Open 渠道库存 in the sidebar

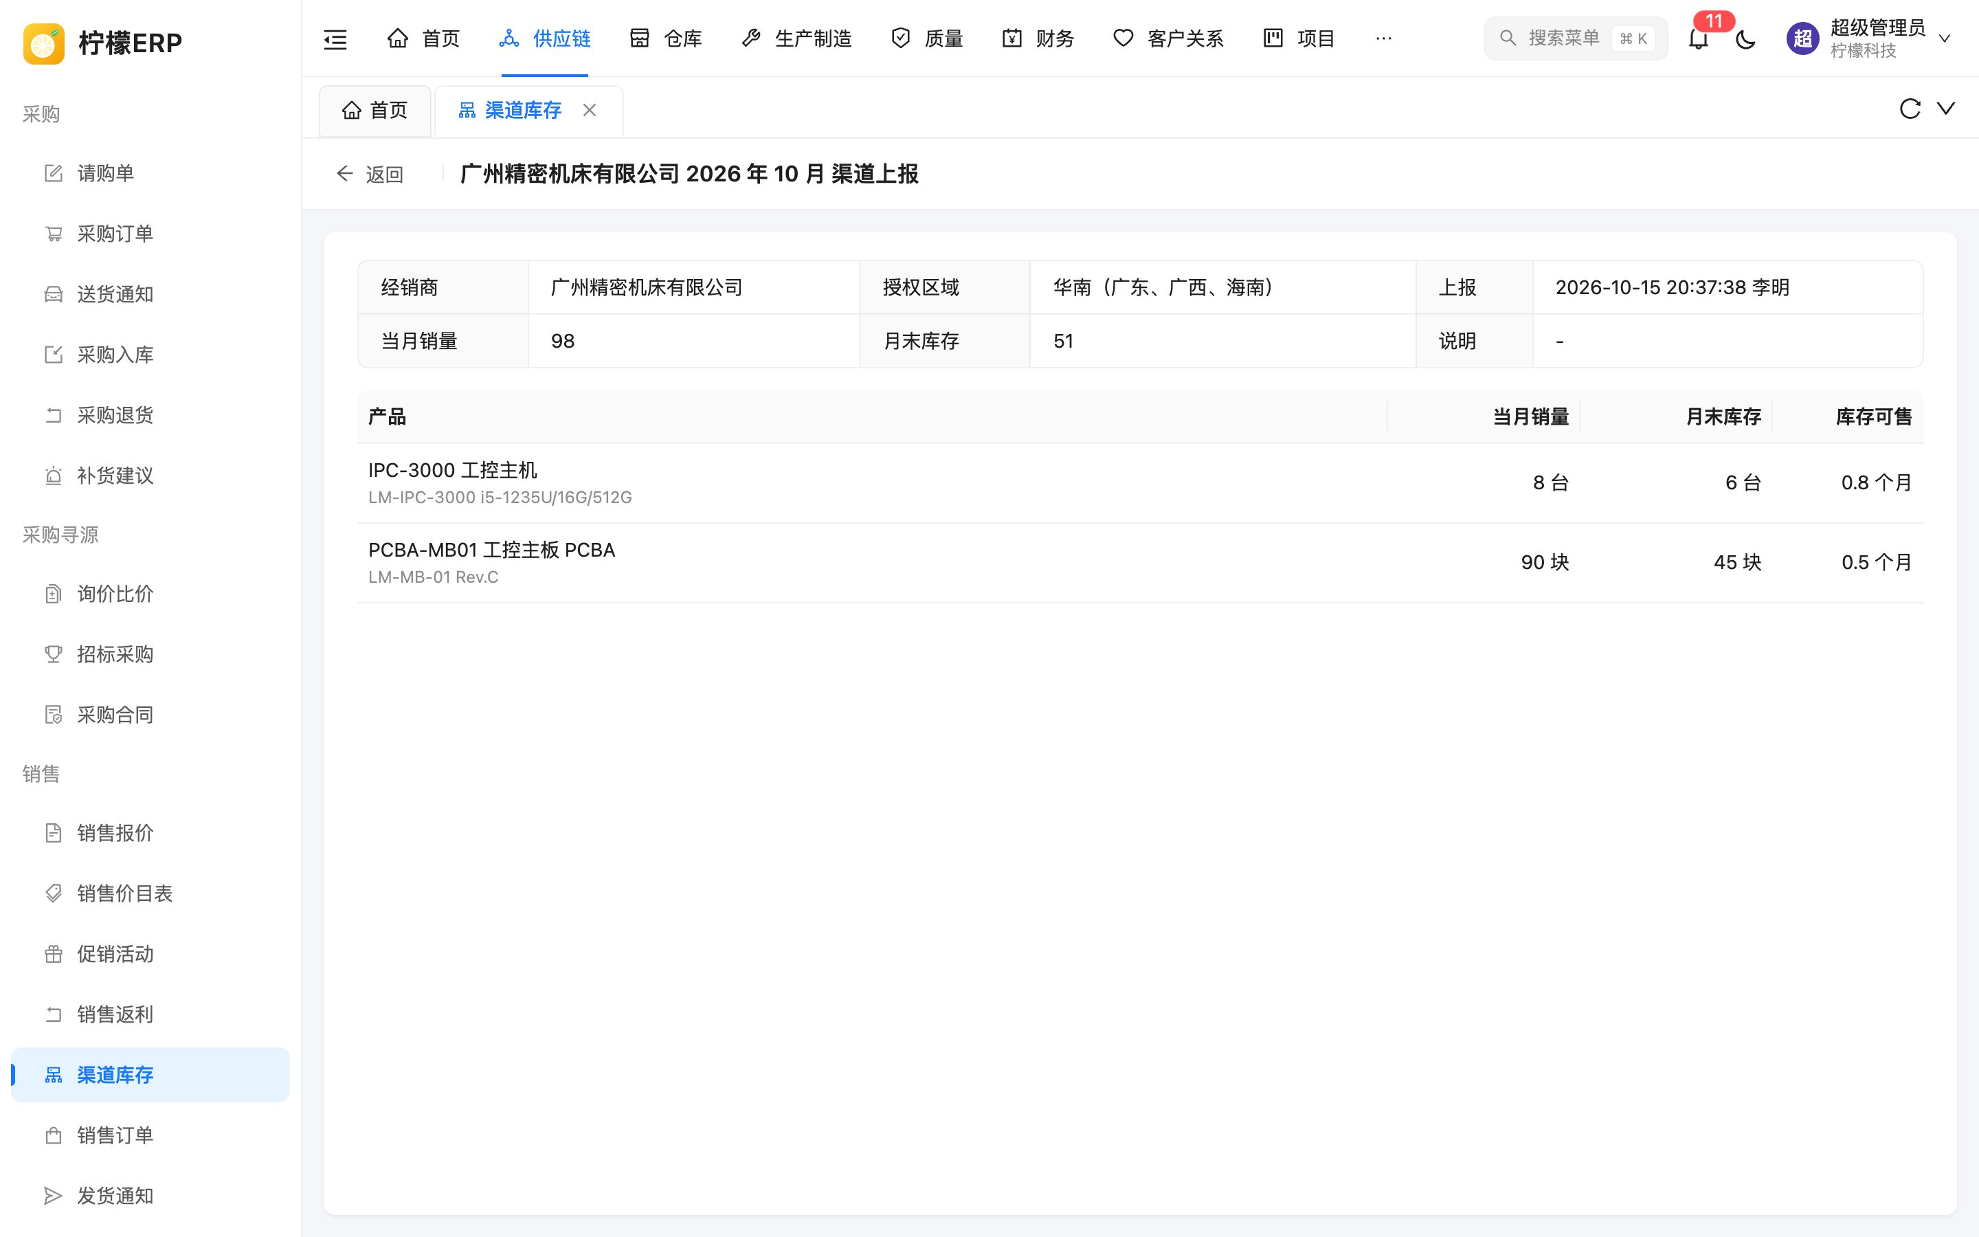[x=150, y=1075]
